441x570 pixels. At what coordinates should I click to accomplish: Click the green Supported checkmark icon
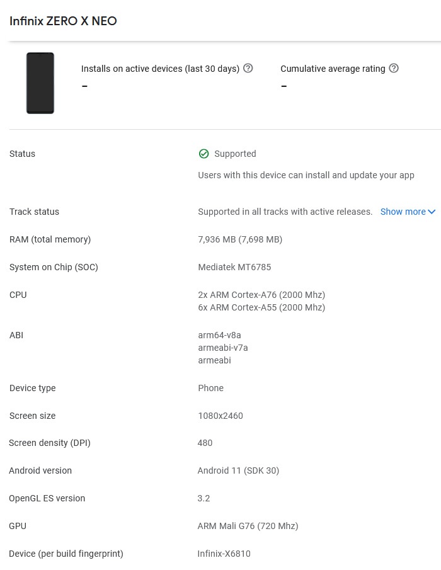coord(204,154)
